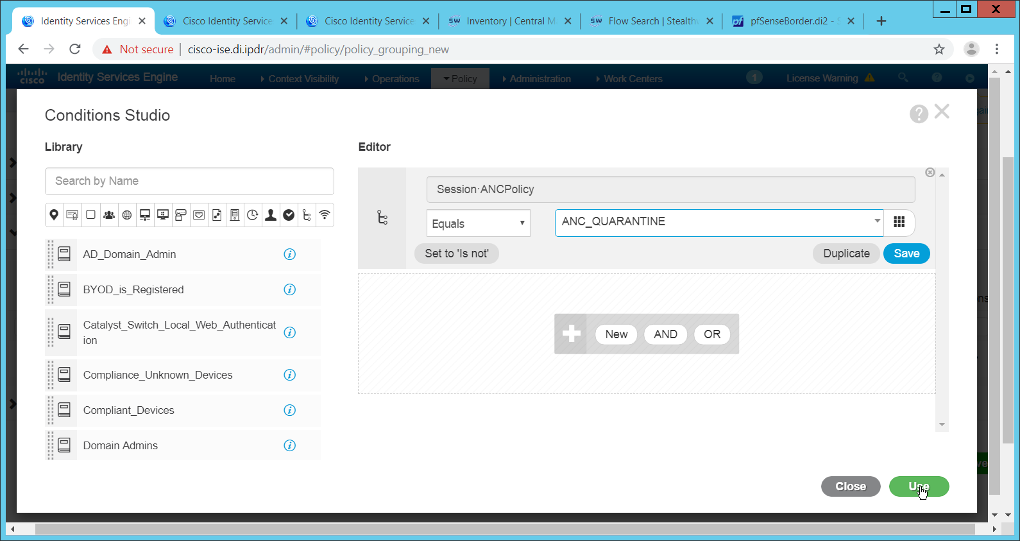Filter library by clock time icon
This screenshot has width=1020, height=541.
253,215
